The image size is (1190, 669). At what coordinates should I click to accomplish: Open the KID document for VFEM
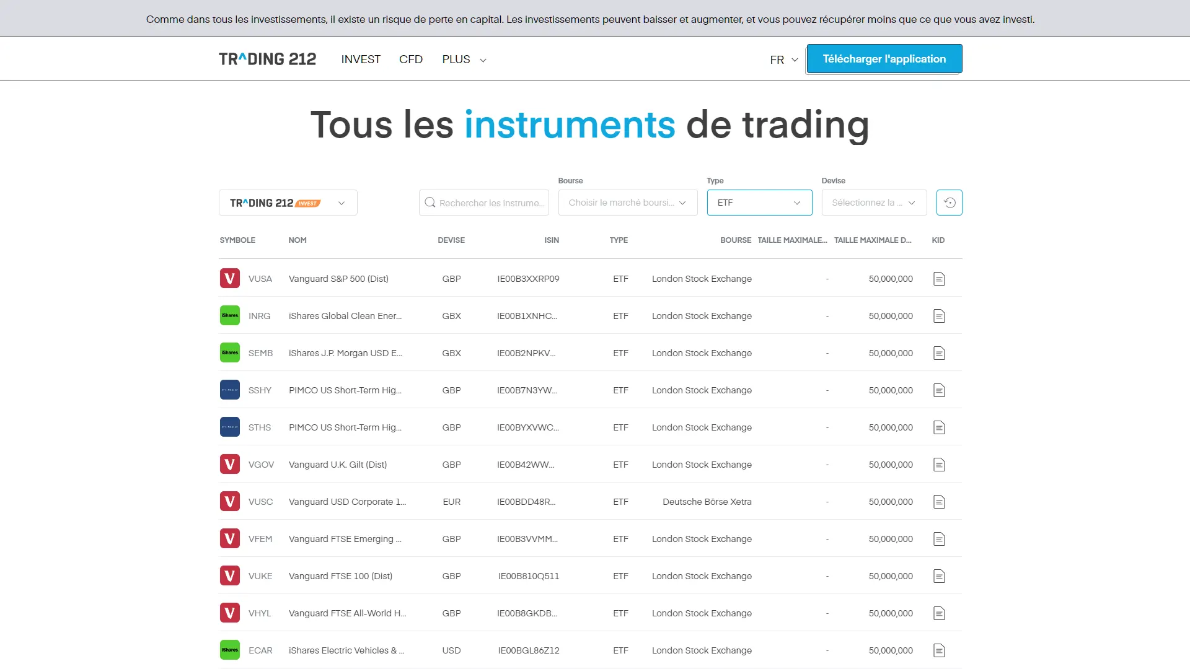(939, 539)
